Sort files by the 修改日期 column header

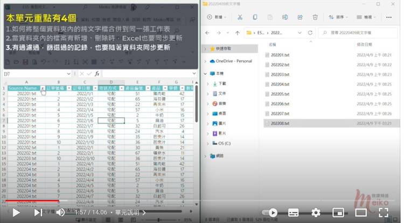point(364,45)
